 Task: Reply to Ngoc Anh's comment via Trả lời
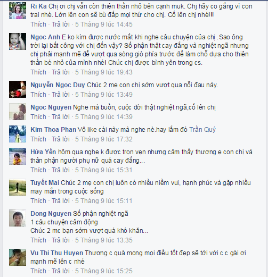[x=61, y=72]
